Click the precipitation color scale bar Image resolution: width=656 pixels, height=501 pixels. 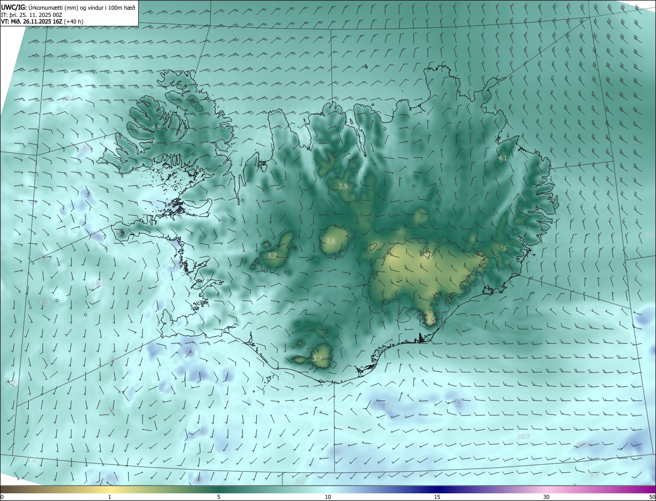coord(328,489)
